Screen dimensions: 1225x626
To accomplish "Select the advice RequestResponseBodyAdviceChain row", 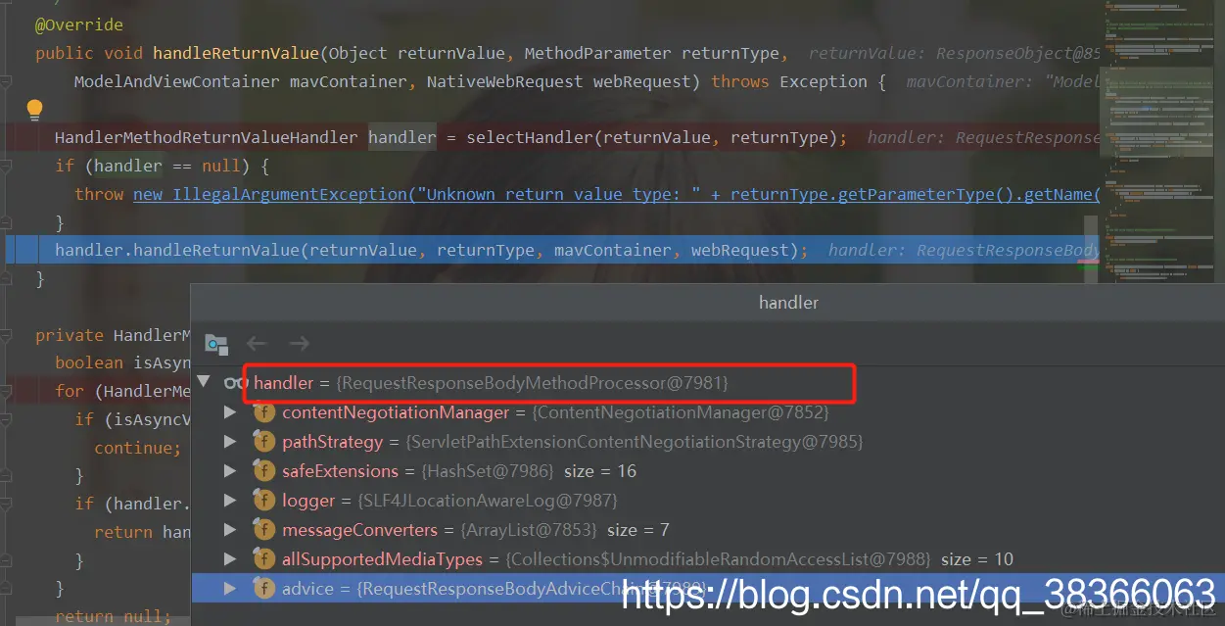I will [x=707, y=589].
